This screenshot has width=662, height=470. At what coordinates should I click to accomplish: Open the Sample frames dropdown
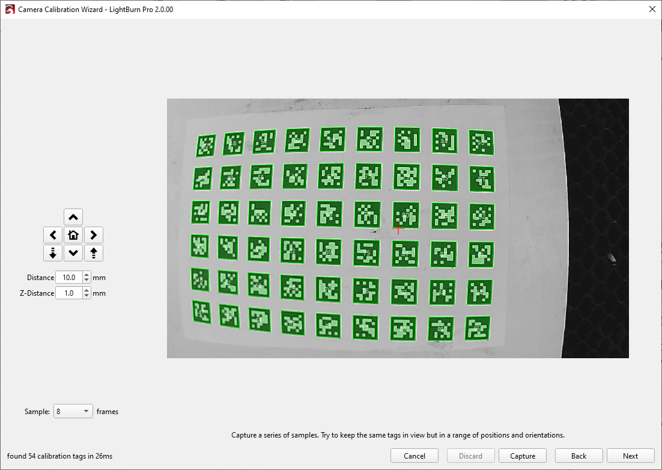73,412
